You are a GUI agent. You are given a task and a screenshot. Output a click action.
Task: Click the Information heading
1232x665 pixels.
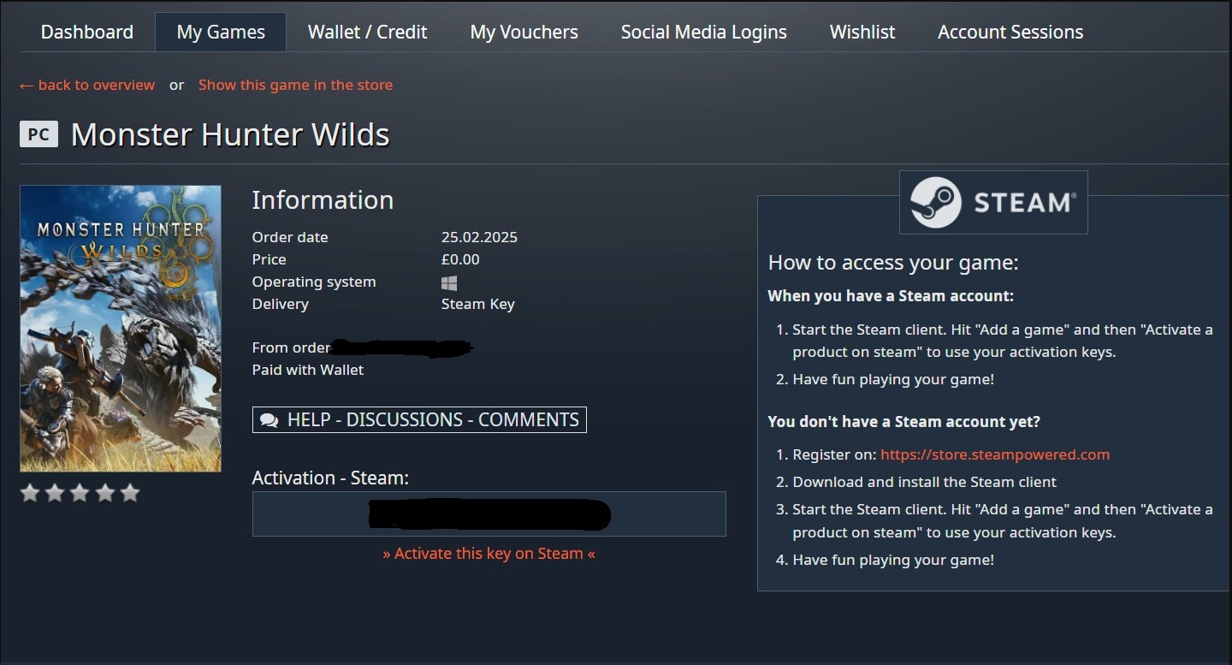point(323,199)
